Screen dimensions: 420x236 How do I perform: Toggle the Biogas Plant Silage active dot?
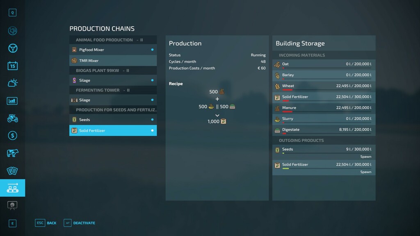click(x=152, y=80)
